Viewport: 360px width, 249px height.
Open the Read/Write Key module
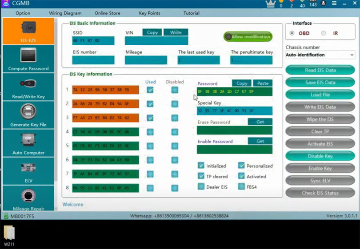click(x=28, y=87)
